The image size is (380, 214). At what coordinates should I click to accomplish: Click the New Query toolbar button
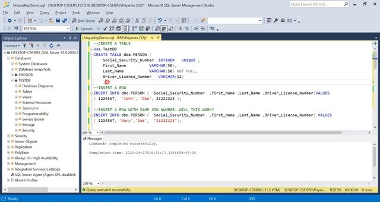83,21
